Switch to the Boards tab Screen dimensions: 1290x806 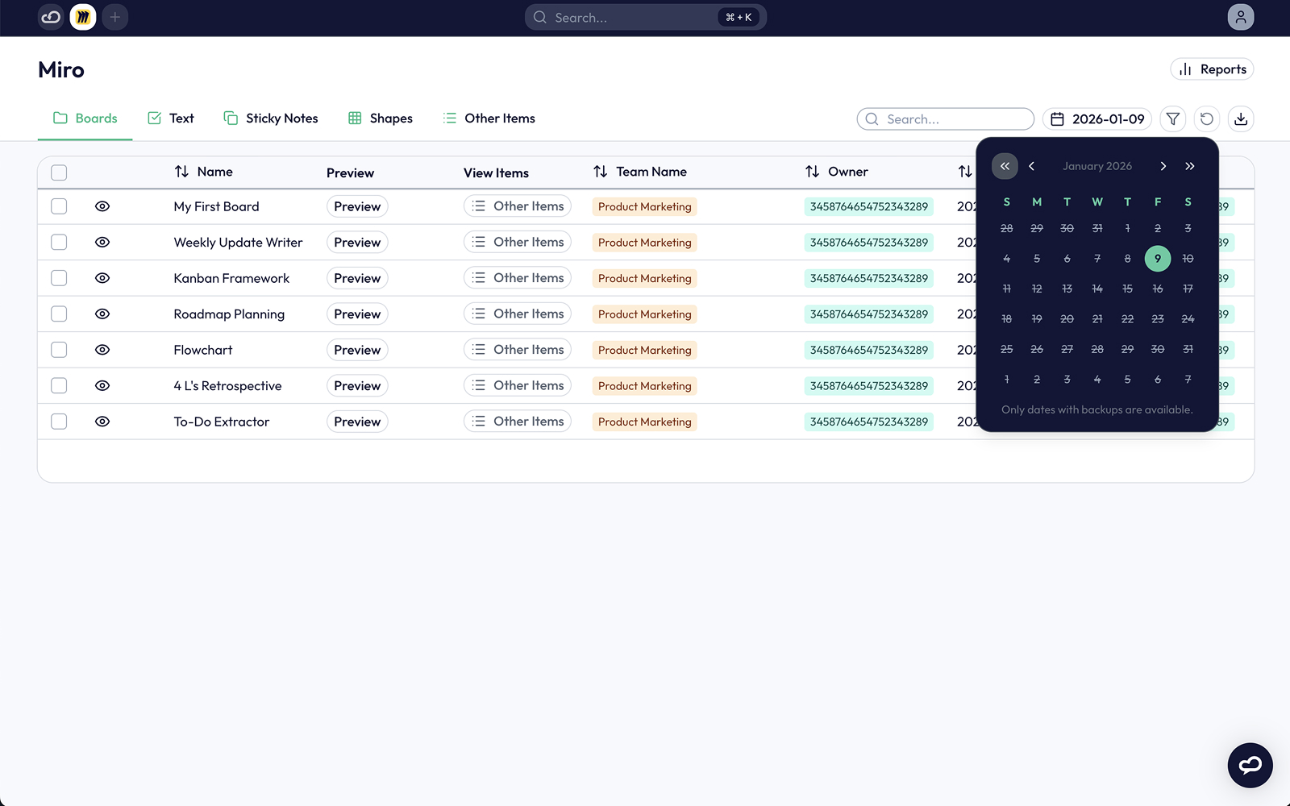(x=85, y=118)
